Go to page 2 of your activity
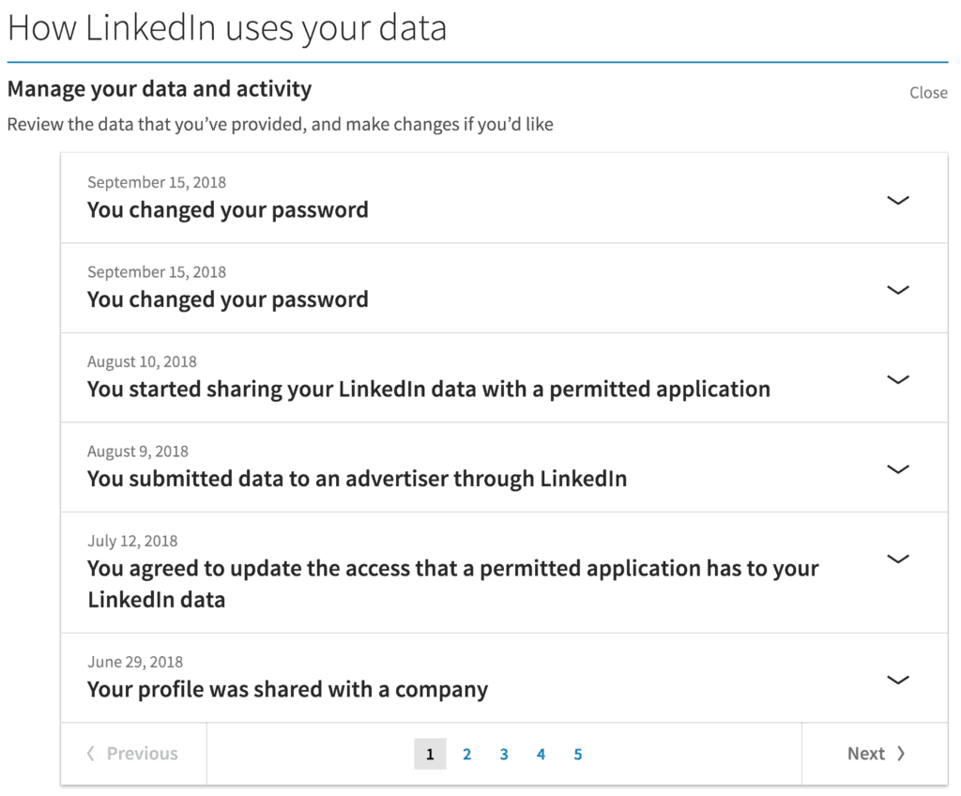Viewport: 961px width, 796px height. coord(466,753)
